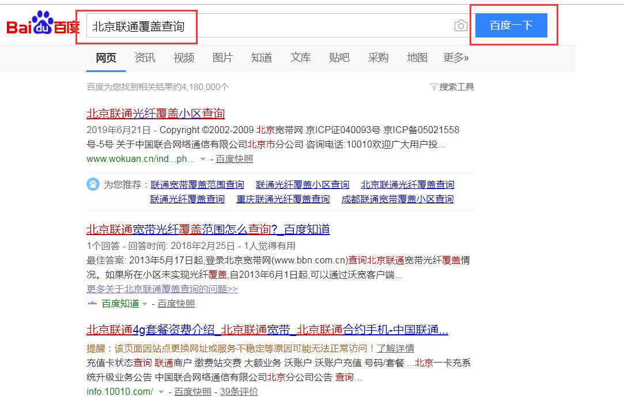Open the 地图 tab
The image size is (624, 404).
pos(417,58)
